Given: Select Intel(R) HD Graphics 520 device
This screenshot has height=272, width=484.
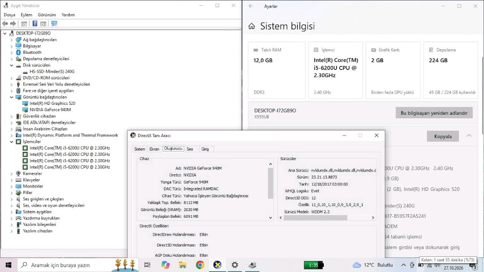Looking at the screenshot, I should click(52, 103).
